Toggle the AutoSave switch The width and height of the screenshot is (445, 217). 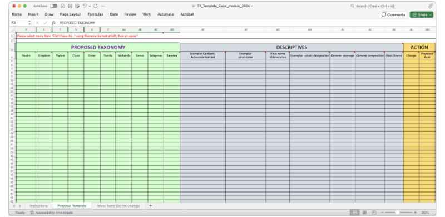(x=53, y=6)
